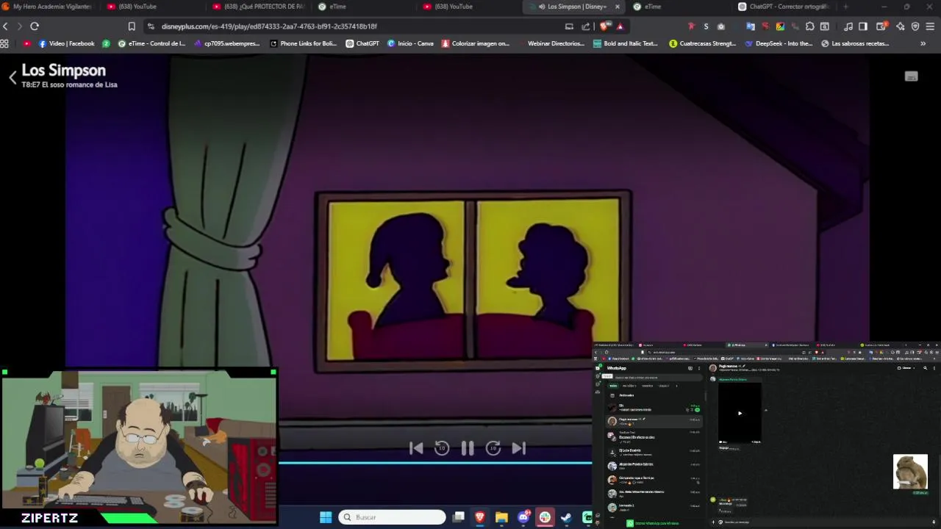
Task: Restart episode with skip-to-start control
Action: 416,448
